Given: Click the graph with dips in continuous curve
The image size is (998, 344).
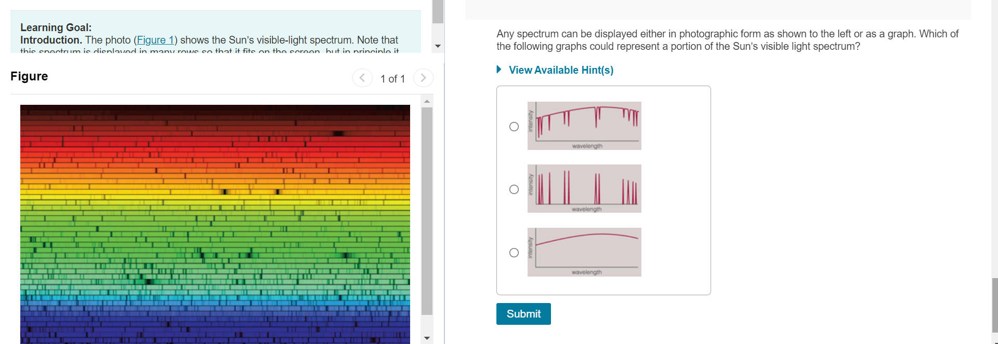Looking at the screenshot, I should point(584,126).
